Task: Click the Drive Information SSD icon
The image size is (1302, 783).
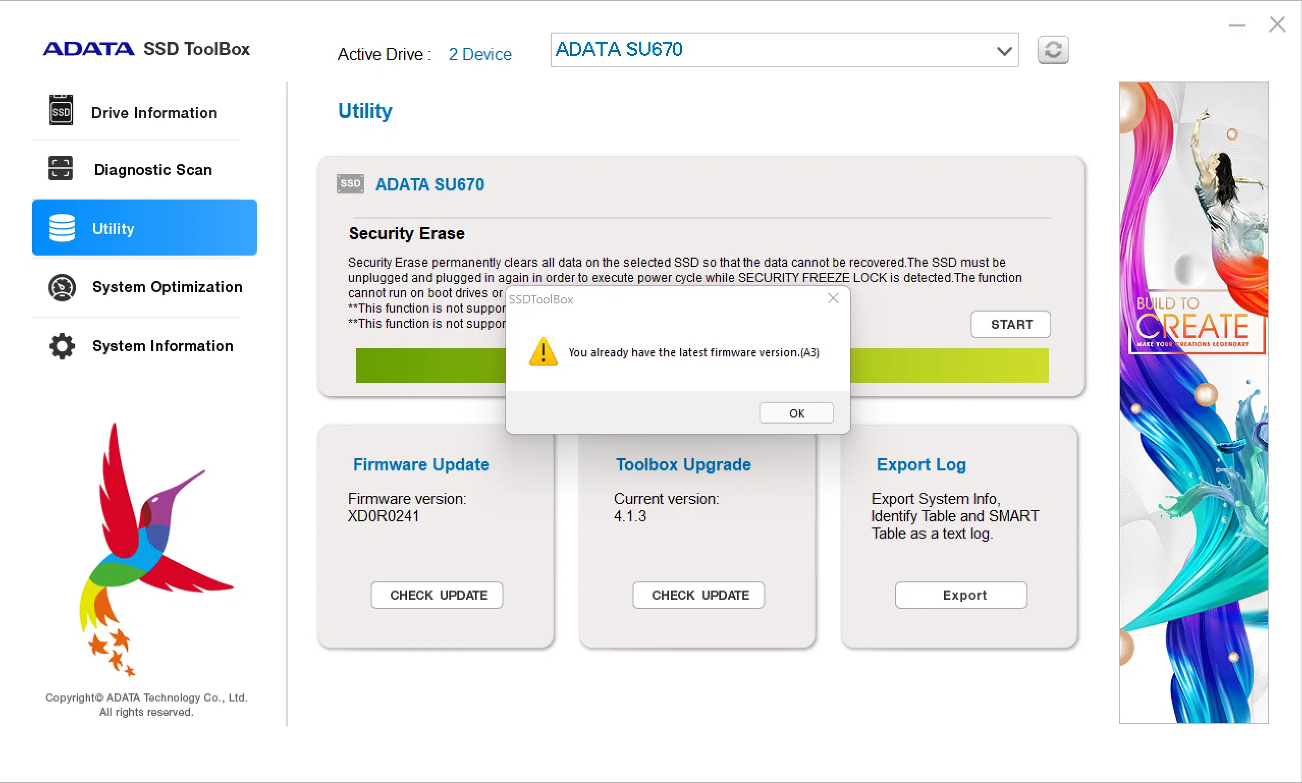Action: pos(61,110)
